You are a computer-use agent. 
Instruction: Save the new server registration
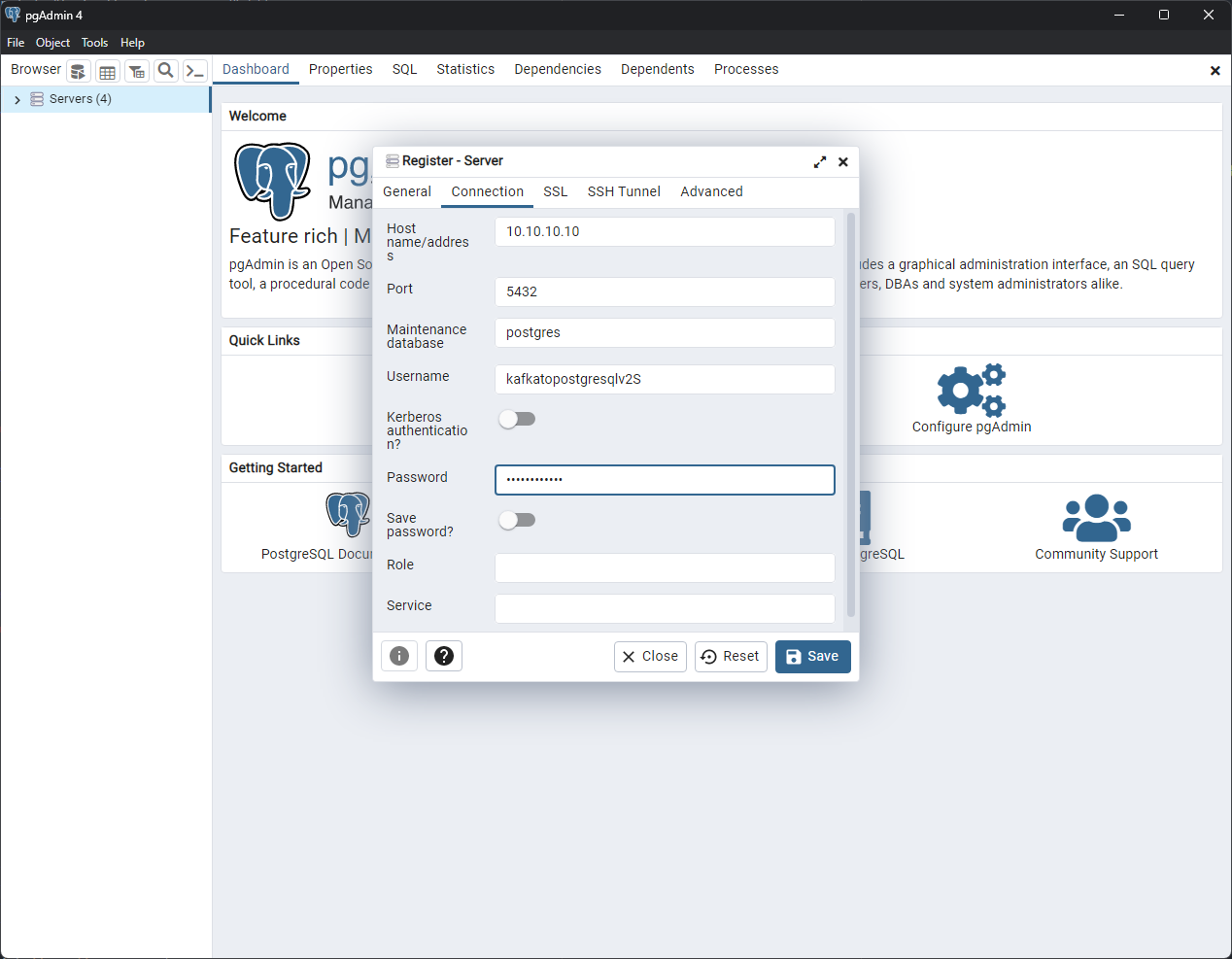tap(812, 656)
